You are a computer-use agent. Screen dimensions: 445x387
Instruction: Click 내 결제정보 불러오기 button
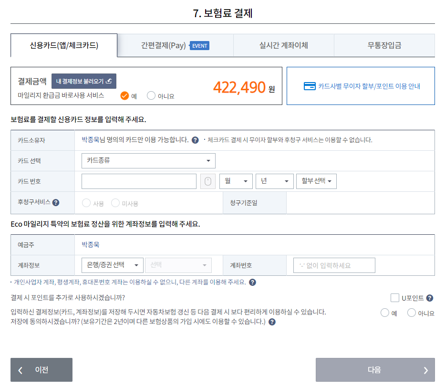click(x=84, y=81)
